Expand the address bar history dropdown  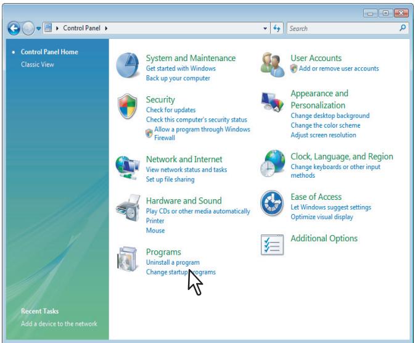click(x=265, y=28)
